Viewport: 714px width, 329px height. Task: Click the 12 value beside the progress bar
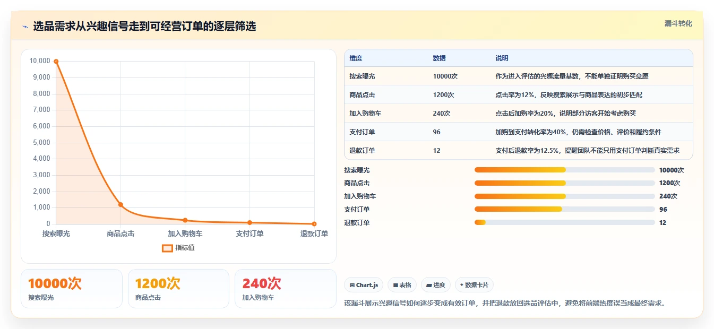(x=663, y=223)
